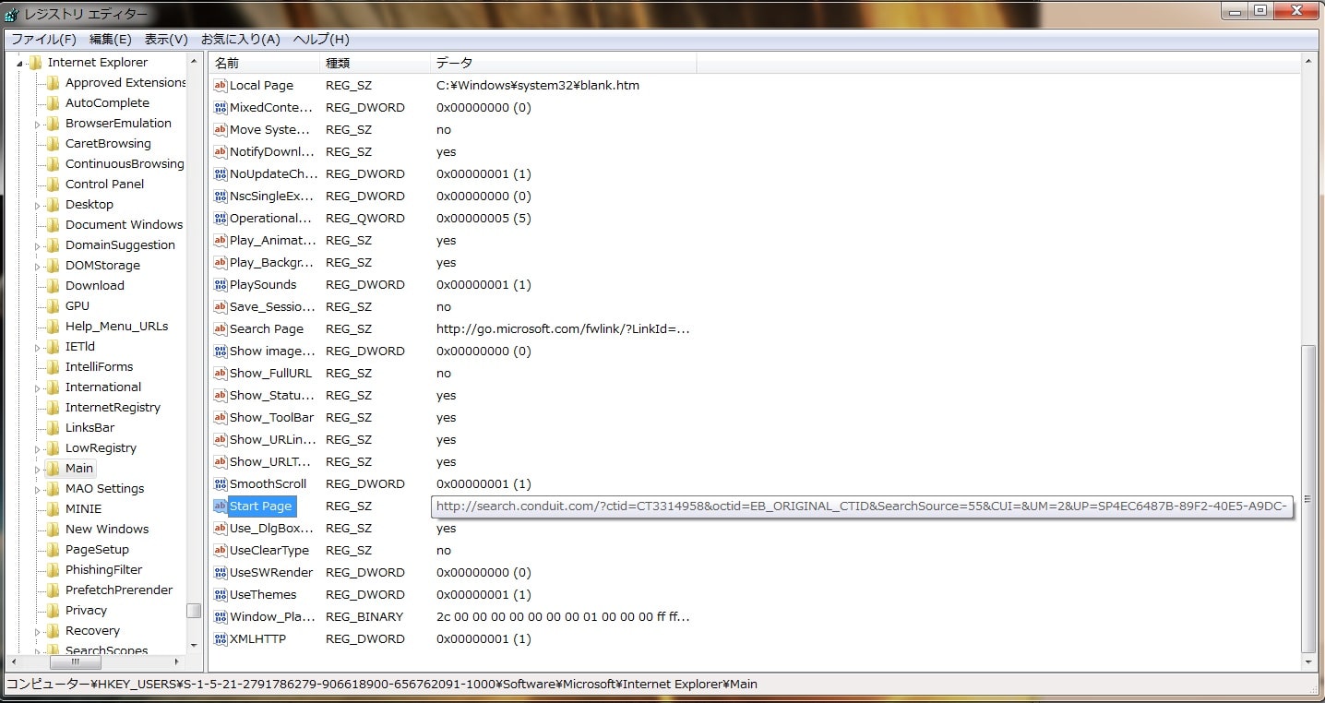Click the Privacy key folder icon
The height and width of the screenshot is (703, 1325).
(x=54, y=610)
